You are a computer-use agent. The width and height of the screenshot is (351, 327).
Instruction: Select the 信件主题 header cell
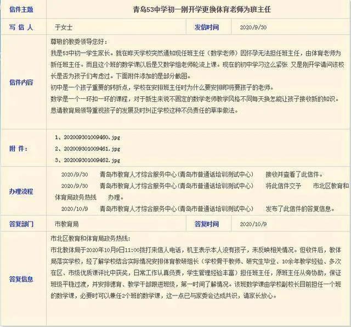coord(22,10)
